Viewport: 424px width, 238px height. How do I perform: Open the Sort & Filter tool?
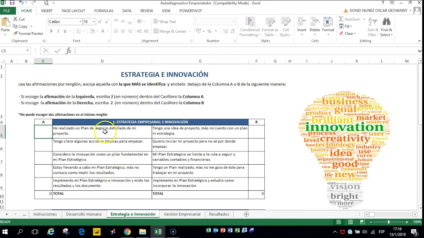[x=373, y=27]
